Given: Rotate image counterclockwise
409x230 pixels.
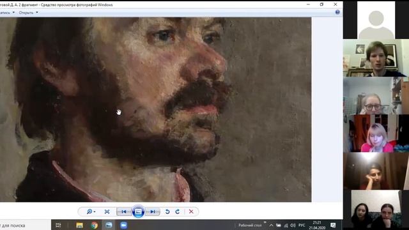Looking at the screenshot, I should tap(167, 211).
